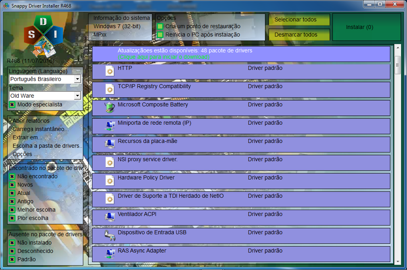The image size is (407, 270).
Task: Select RAS Async Adapter row
Action: (241, 254)
